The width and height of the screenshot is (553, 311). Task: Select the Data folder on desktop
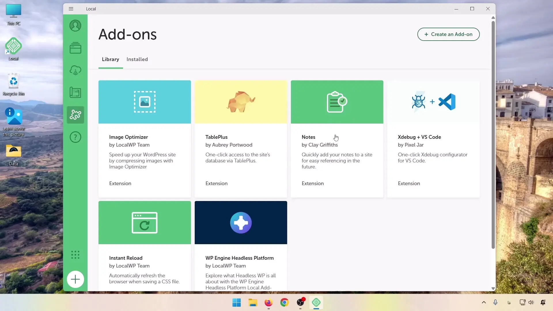tap(13, 155)
